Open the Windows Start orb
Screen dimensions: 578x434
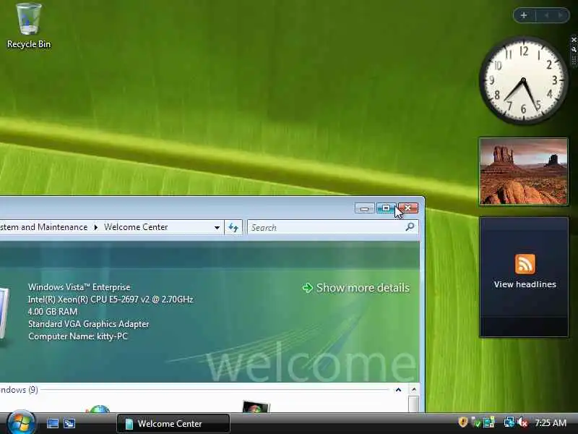coord(21,422)
